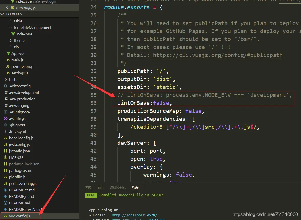Click the JS icon of main.js
The image size is (301, 220).
tap(8, 60)
